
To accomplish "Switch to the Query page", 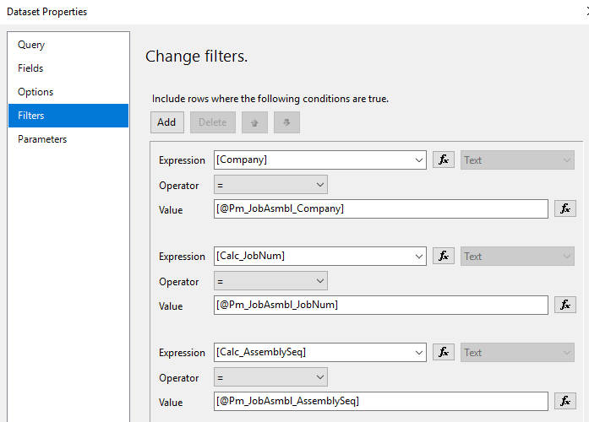I will click(x=31, y=45).
